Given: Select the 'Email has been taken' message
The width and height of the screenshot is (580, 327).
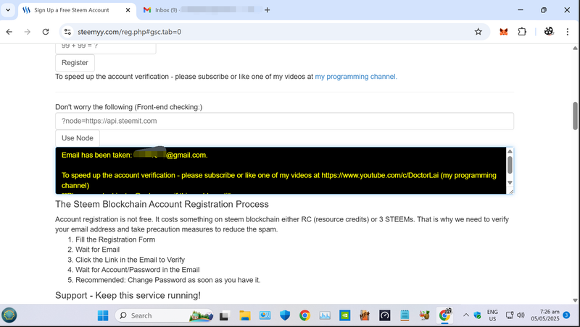Looking at the screenshot, I should pos(135,155).
